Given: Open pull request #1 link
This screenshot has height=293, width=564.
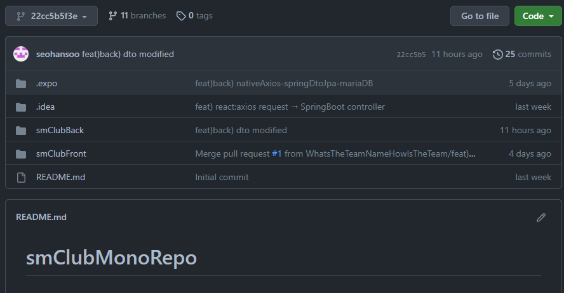Looking at the screenshot, I should 277,153.
